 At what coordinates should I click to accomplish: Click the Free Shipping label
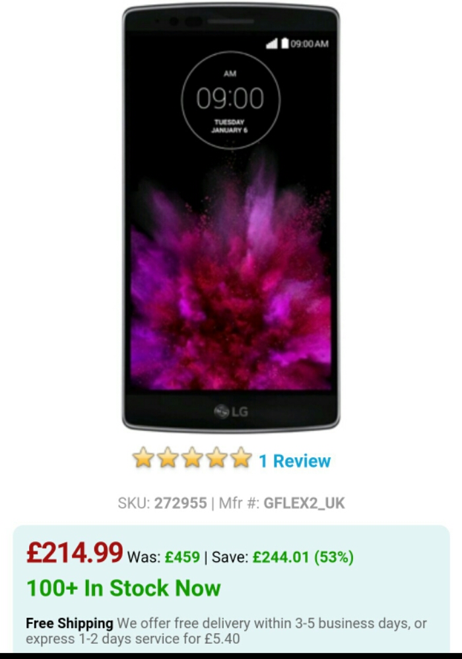pos(70,623)
